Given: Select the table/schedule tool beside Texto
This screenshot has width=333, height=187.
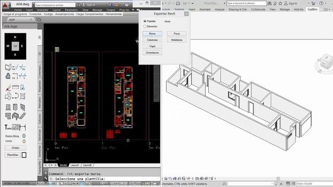Looking at the screenshot, I should click(x=15, y=127).
